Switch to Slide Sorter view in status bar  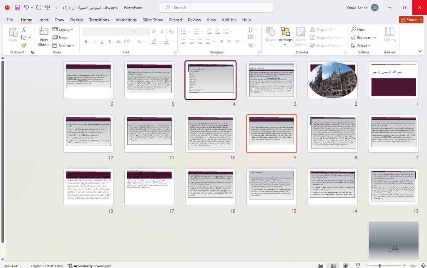click(x=333, y=266)
